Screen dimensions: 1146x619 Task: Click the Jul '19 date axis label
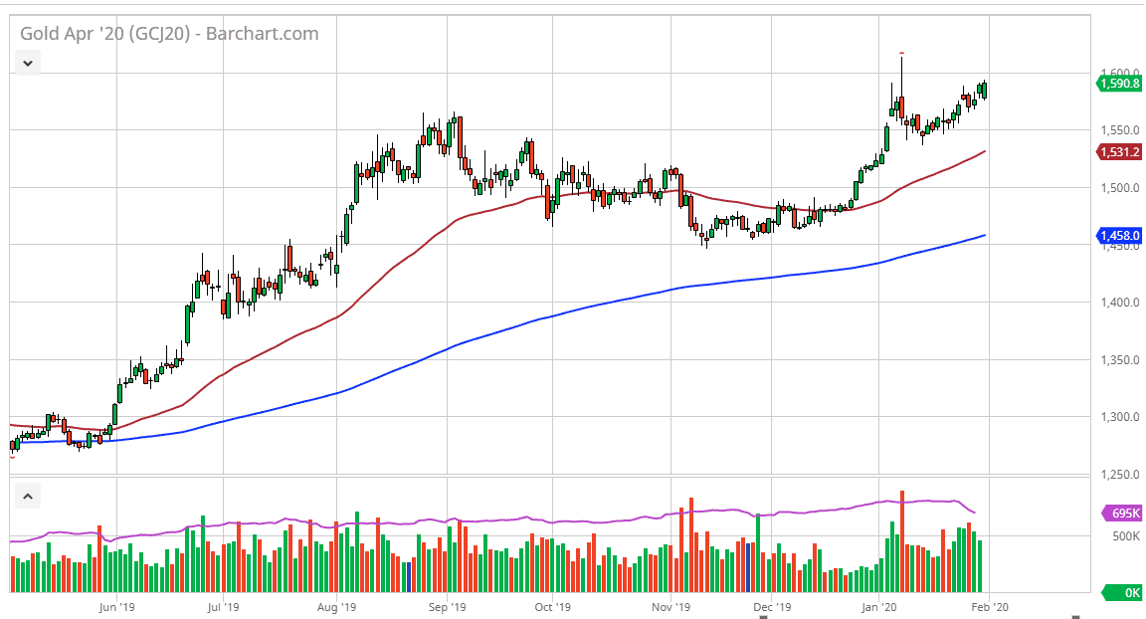tap(224, 607)
